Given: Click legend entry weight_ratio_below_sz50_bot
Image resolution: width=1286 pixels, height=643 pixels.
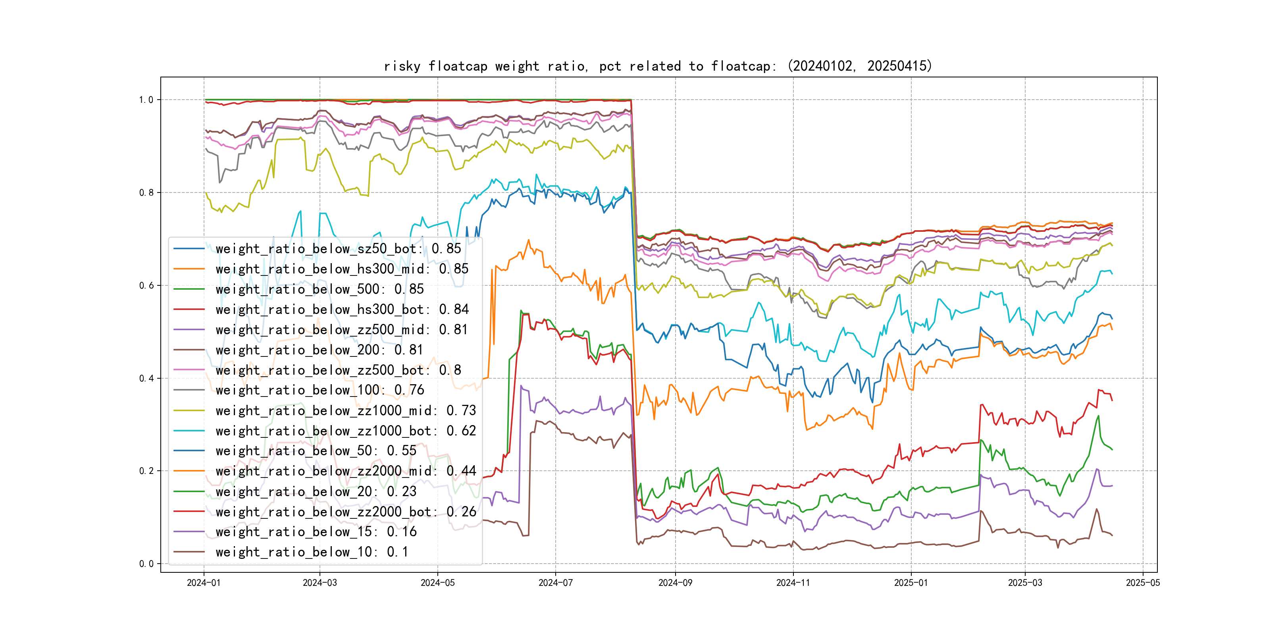Looking at the screenshot, I should (338, 248).
